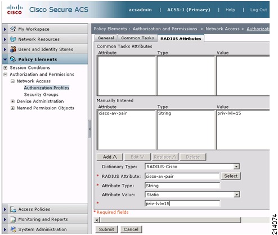Screen dimensions: 278x235
Task: Open the Policy Elements section
Action: coord(45,59)
